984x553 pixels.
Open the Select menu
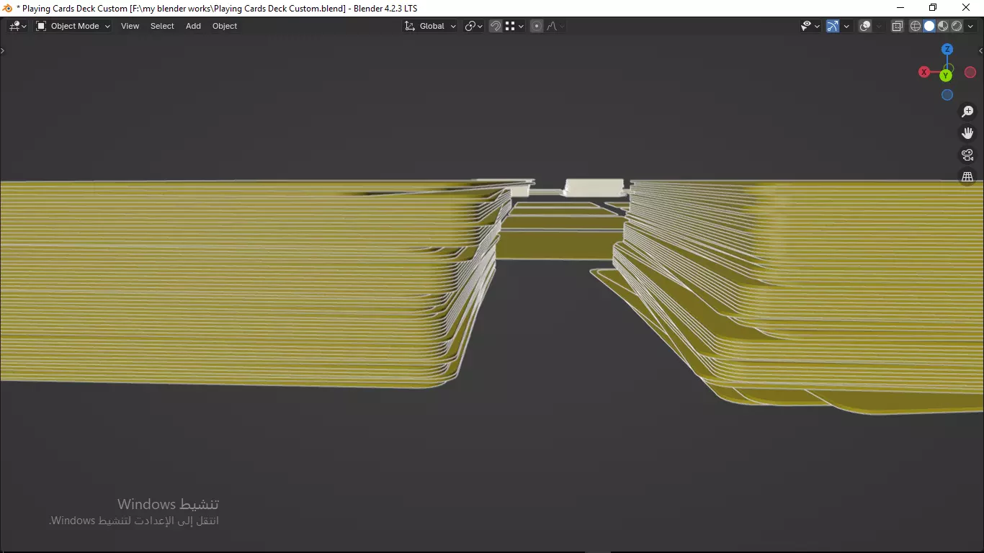click(162, 26)
